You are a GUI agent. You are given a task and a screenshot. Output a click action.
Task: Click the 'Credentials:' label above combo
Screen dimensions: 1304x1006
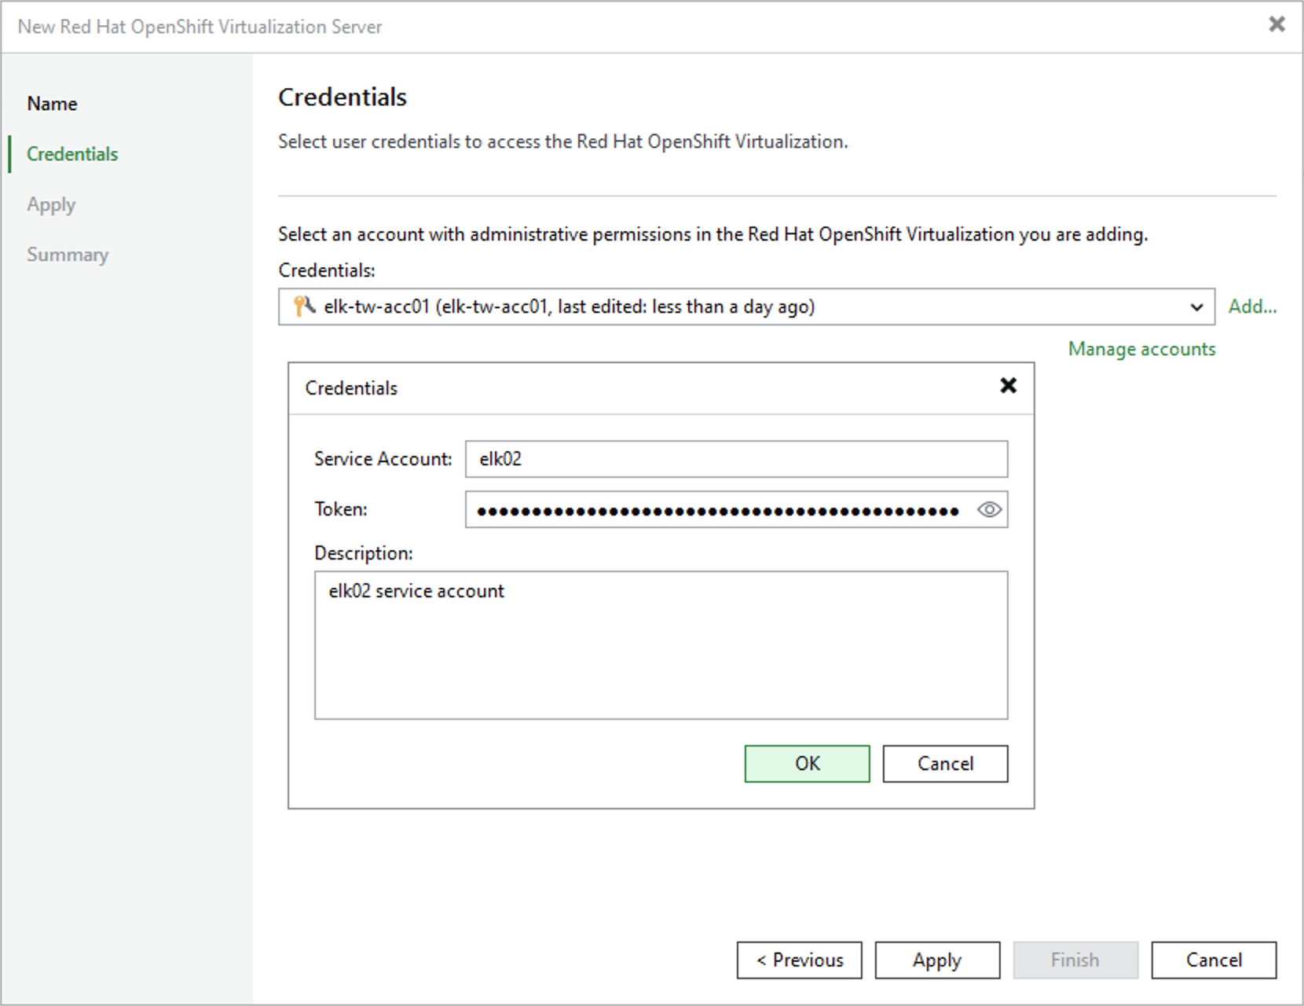click(x=327, y=270)
